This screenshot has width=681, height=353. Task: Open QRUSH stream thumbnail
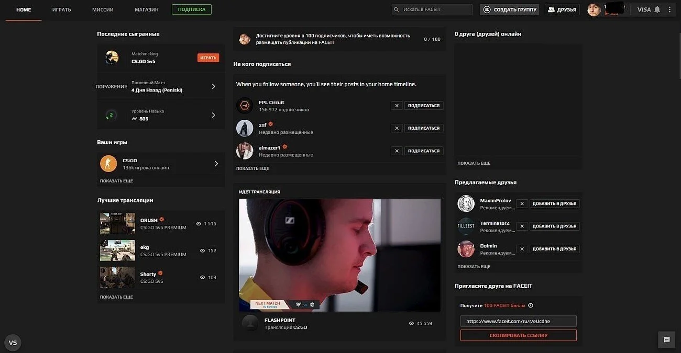coord(117,223)
